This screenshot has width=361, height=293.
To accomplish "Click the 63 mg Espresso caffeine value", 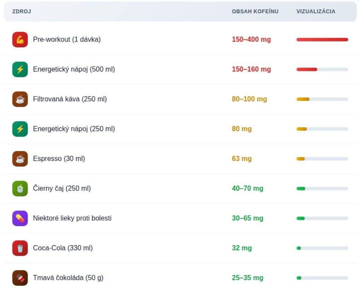I will click(x=242, y=159).
